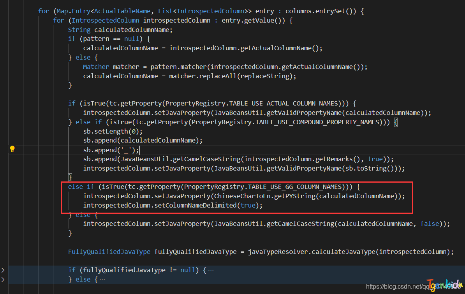This screenshot has width=465, height=294.
Task: Click 'introspectedColumn.getActualColumnName();' assignment line
Action: point(203,48)
